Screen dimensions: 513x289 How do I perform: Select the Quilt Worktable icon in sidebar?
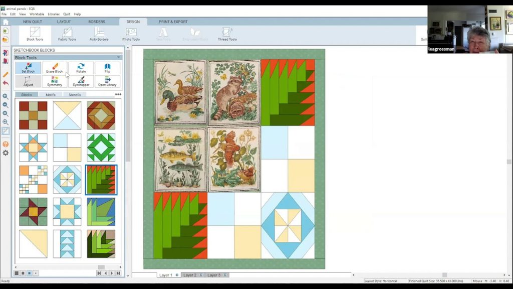(6, 131)
